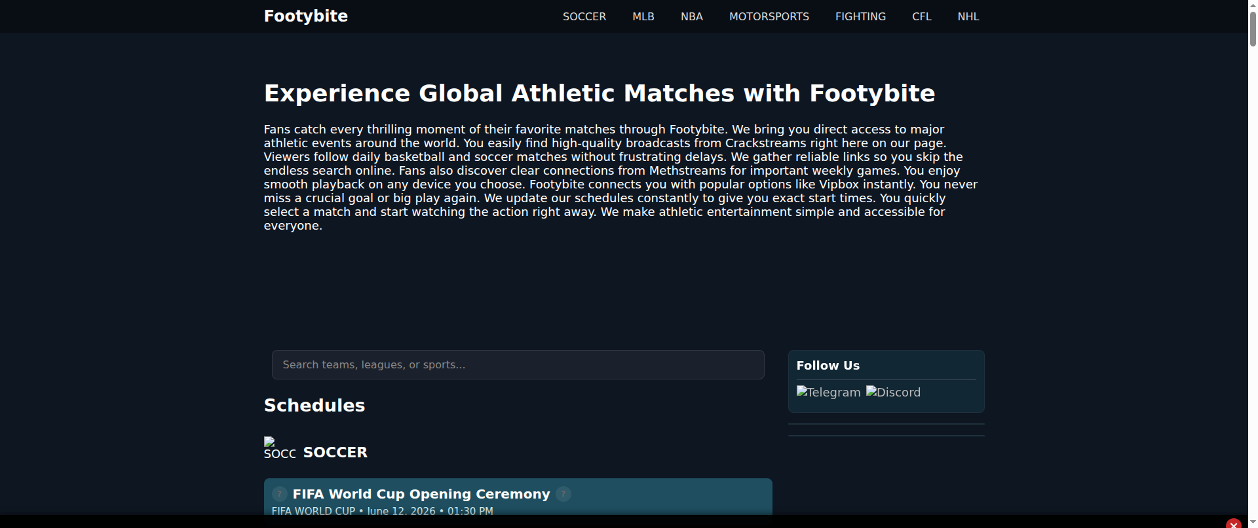Click the main Experience Global Athletic Matches heading
This screenshot has height=528, width=1258.
coord(599,93)
